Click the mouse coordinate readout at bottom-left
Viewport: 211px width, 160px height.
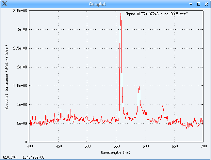(x=24, y=157)
